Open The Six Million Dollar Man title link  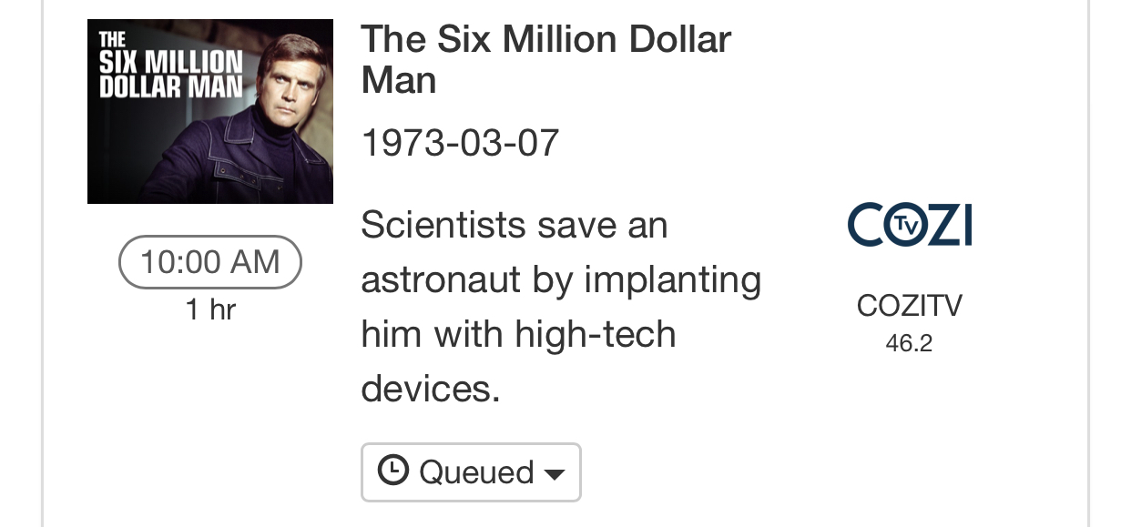[x=545, y=40]
